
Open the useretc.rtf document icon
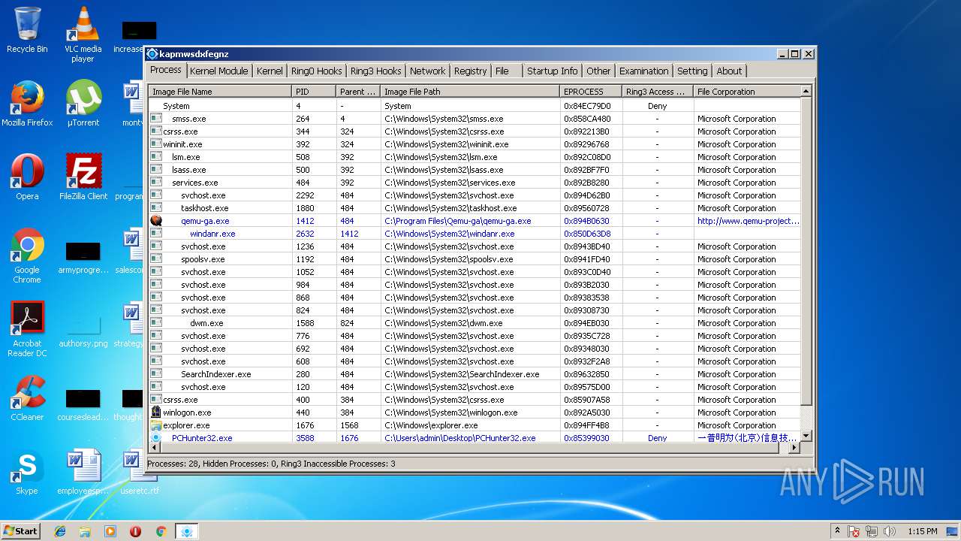140,472
